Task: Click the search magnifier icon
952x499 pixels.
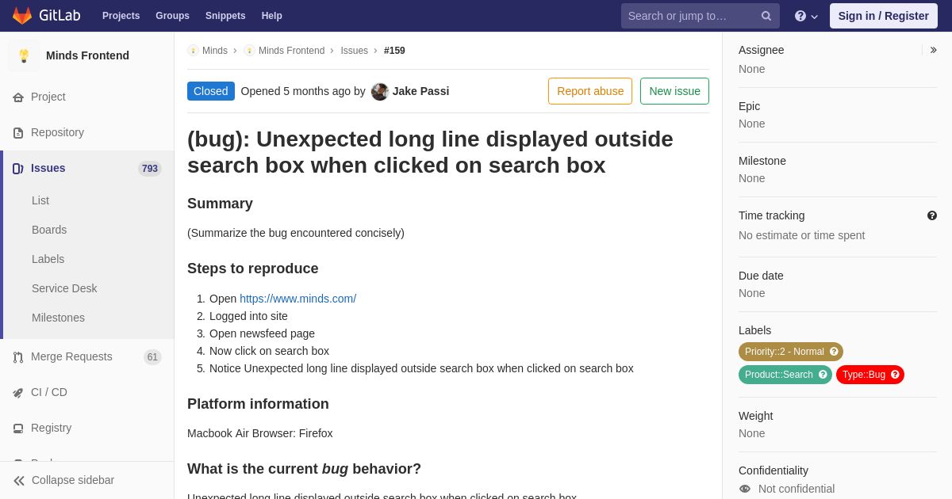Action: click(x=766, y=16)
